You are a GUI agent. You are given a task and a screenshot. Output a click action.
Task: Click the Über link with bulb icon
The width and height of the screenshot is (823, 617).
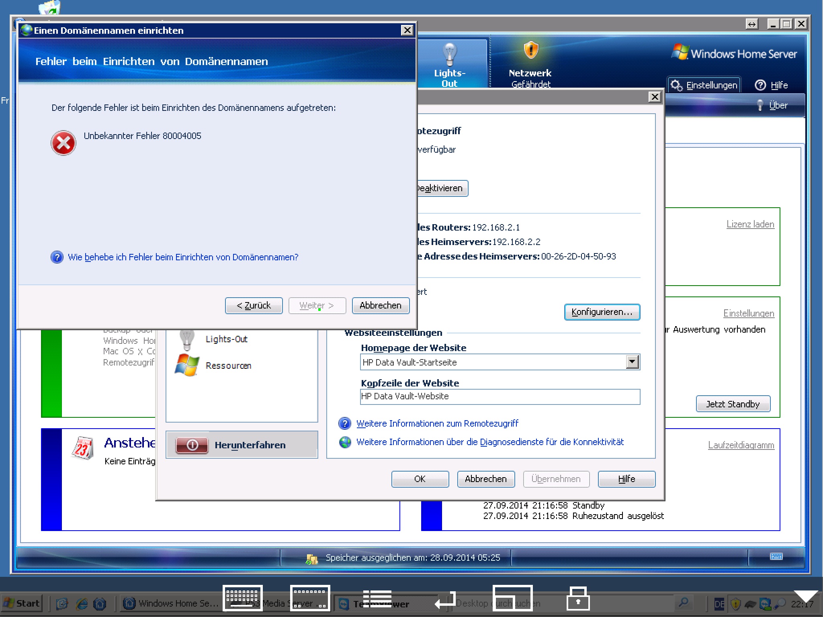772,105
